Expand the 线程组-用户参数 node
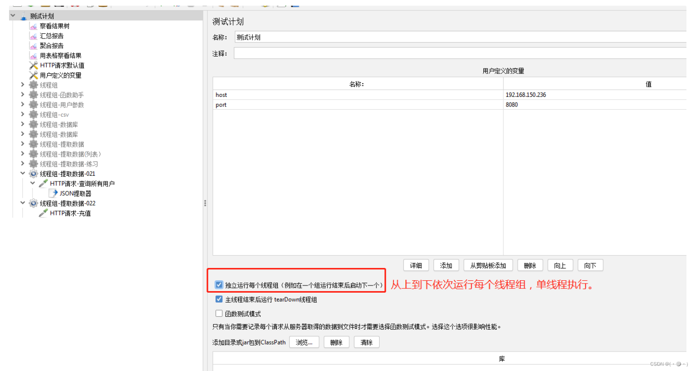This screenshot has height=371, width=695. (x=22, y=105)
